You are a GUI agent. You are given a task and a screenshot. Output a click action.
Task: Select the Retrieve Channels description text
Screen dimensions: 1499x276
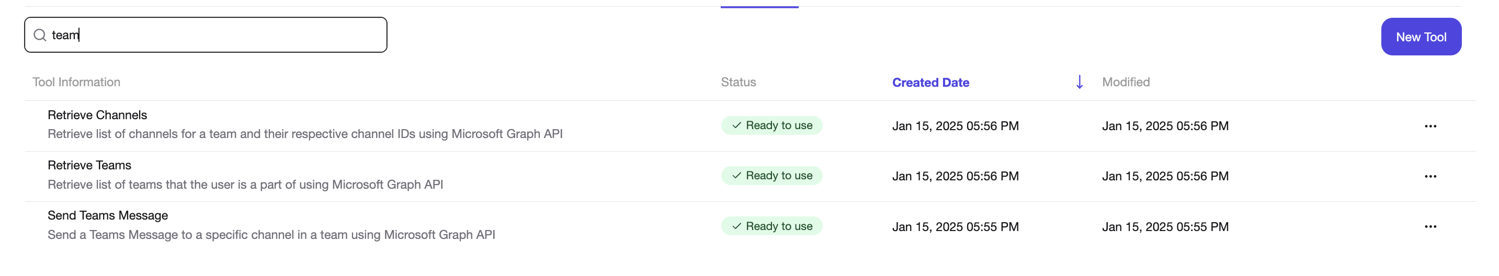305,134
